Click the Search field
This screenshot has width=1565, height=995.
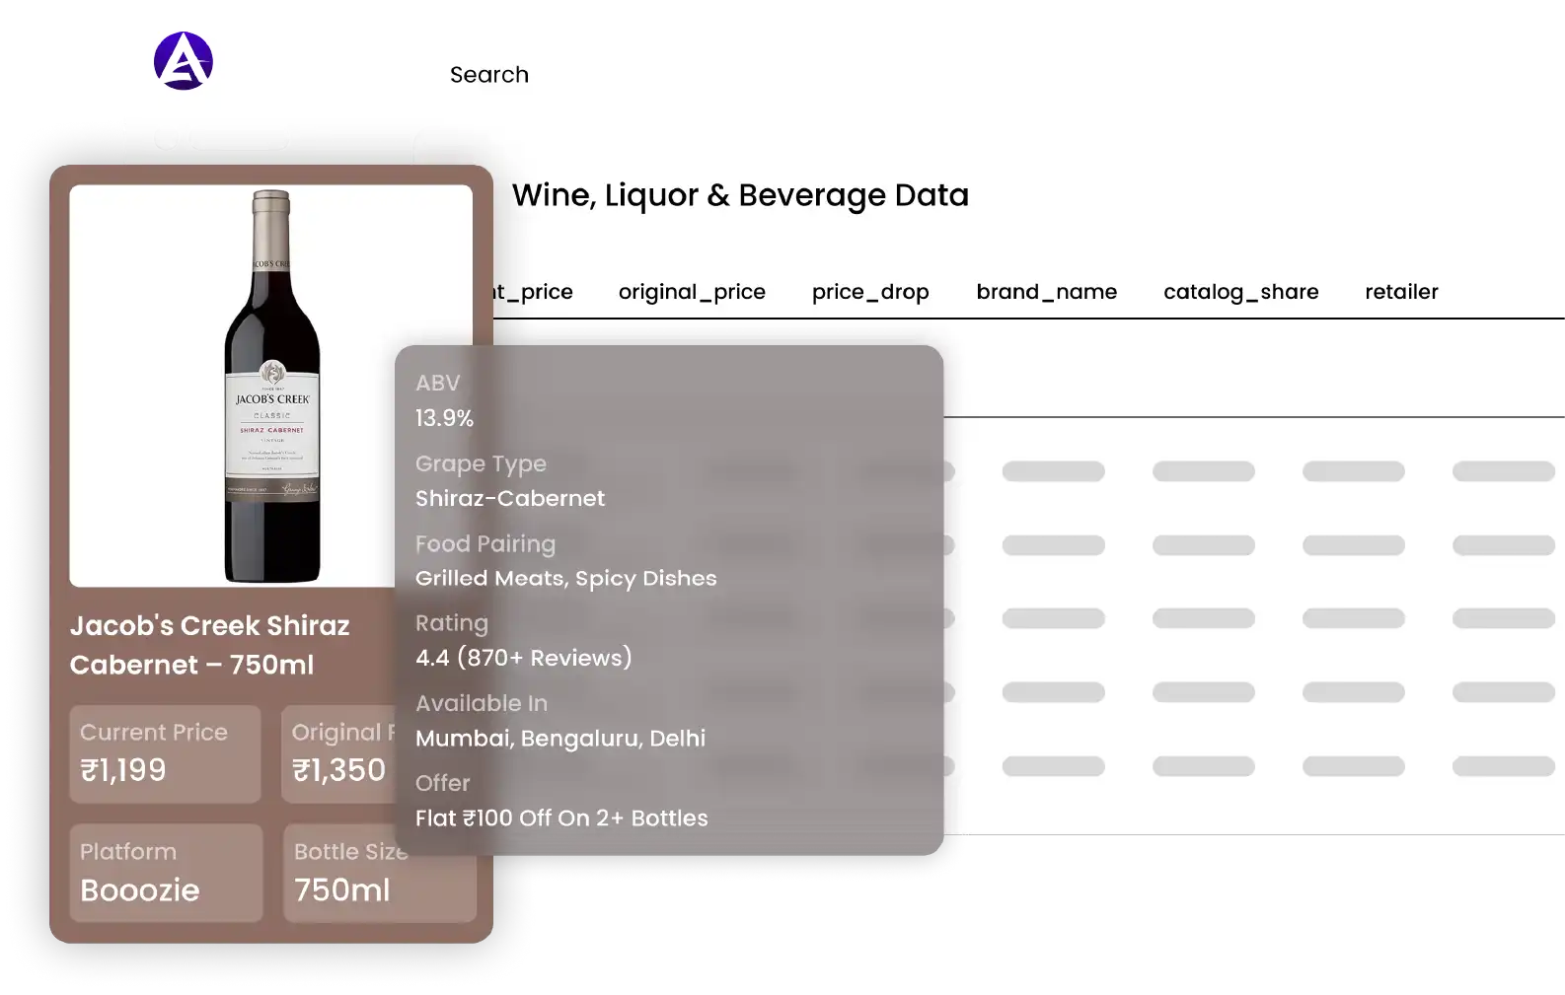coord(489,75)
